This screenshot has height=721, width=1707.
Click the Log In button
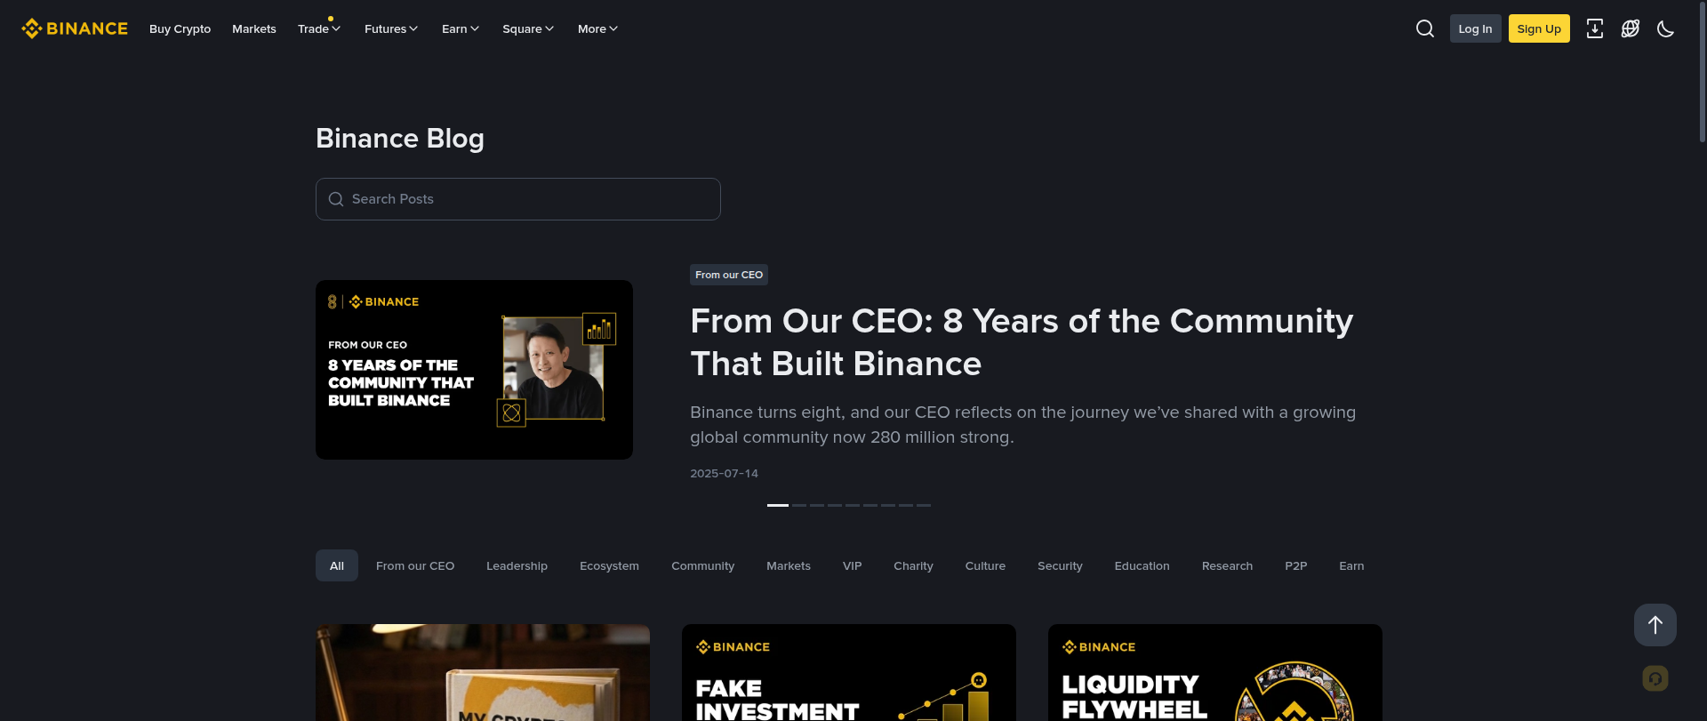(x=1475, y=28)
